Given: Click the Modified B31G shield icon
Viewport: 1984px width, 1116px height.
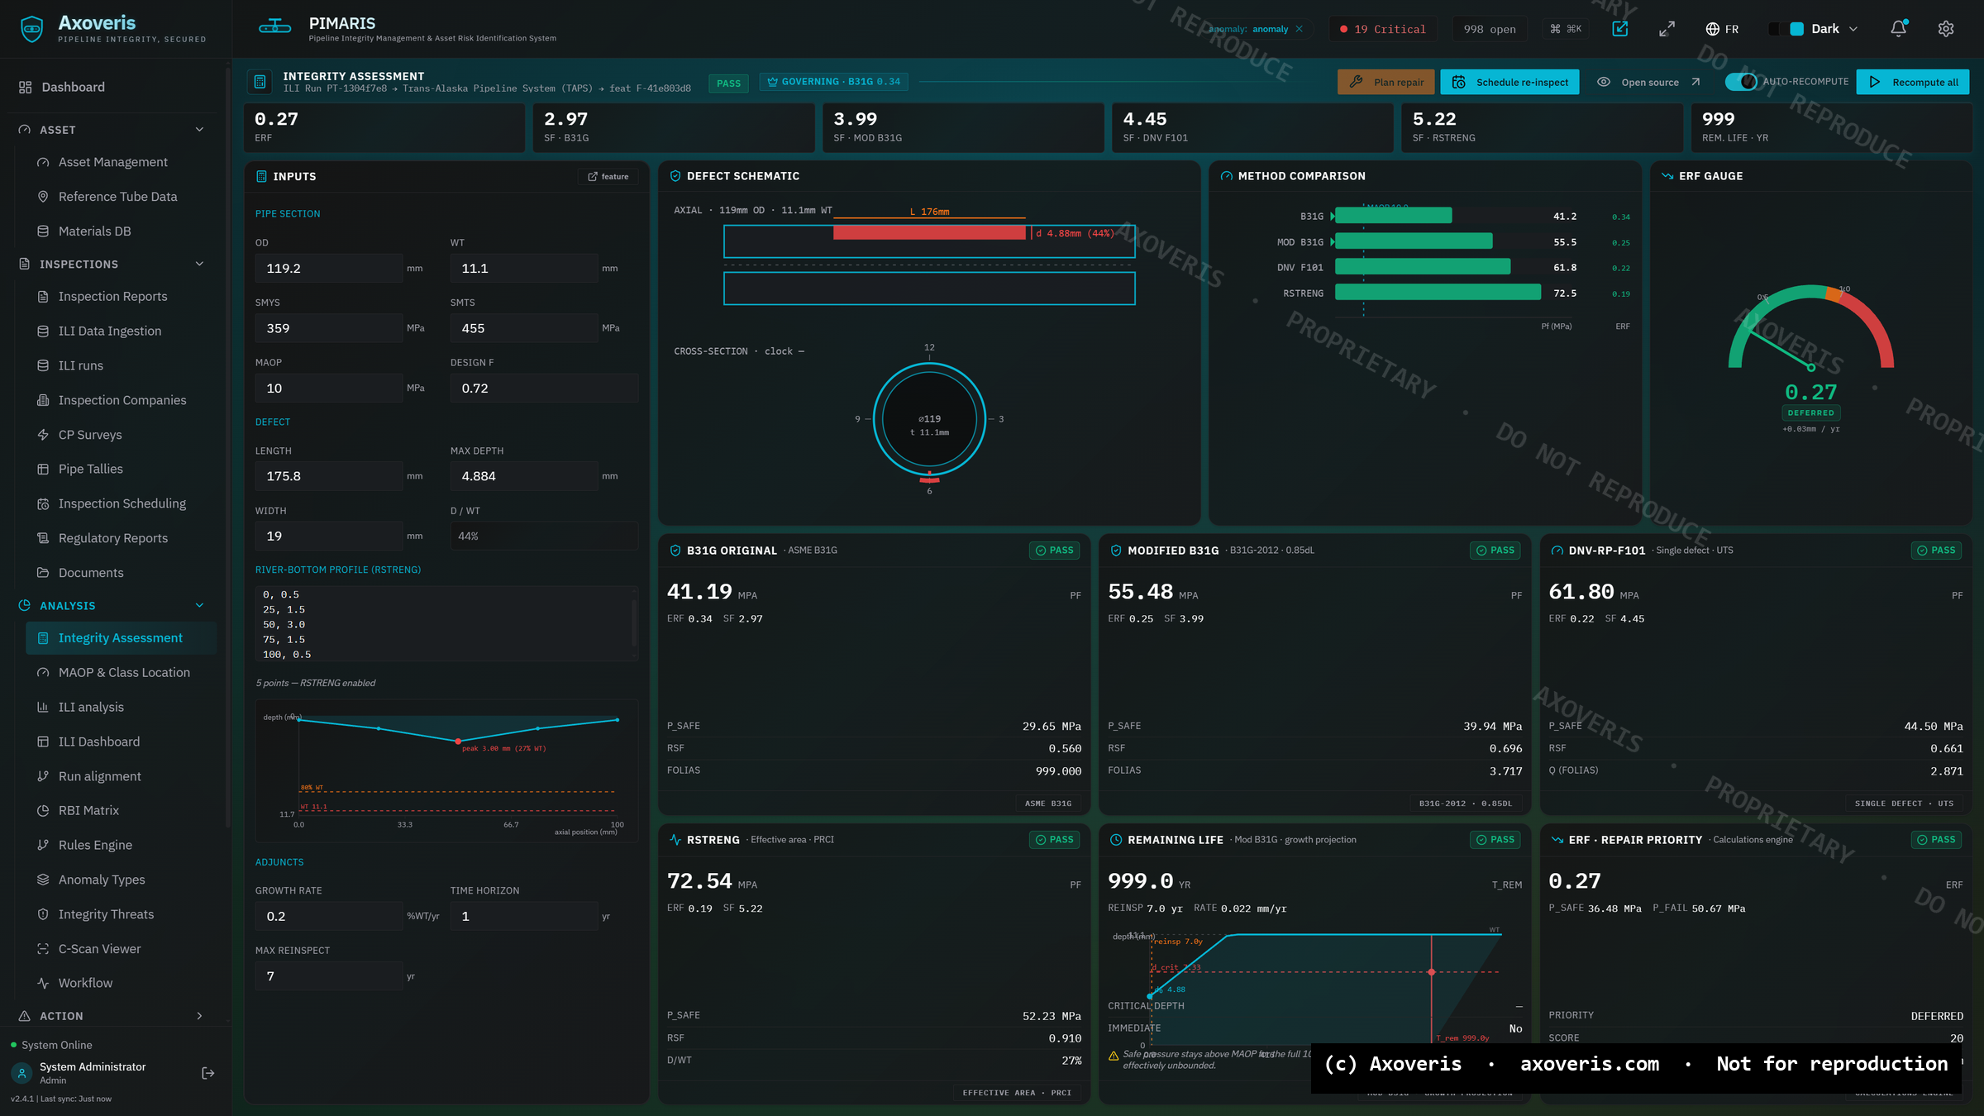Looking at the screenshot, I should tap(1116, 551).
